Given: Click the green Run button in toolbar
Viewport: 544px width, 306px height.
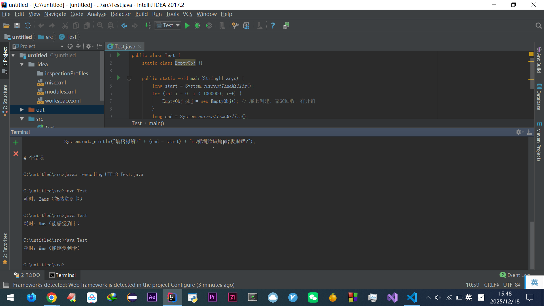Looking at the screenshot, I should coord(187,26).
